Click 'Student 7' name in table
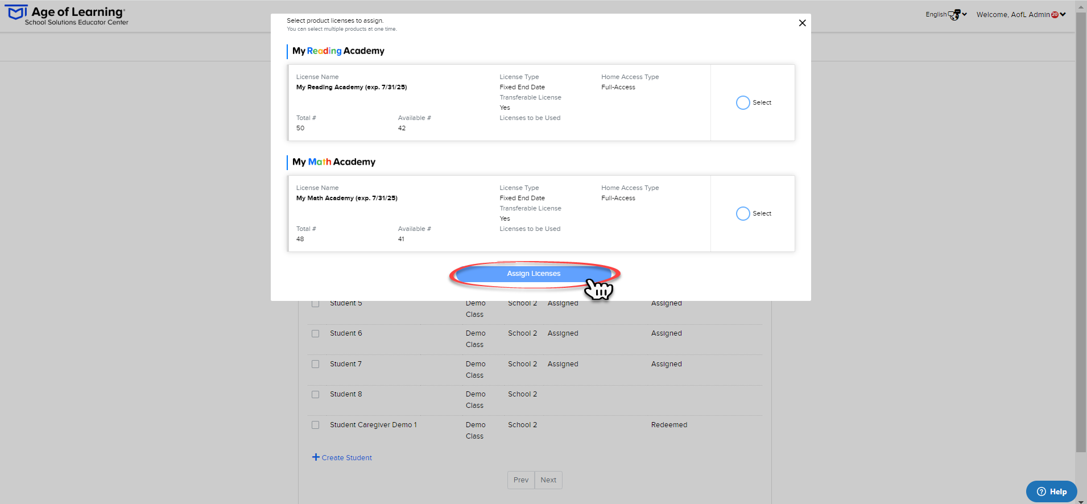Image resolution: width=1087 pixels, height=504 pixels. [346, 364]
